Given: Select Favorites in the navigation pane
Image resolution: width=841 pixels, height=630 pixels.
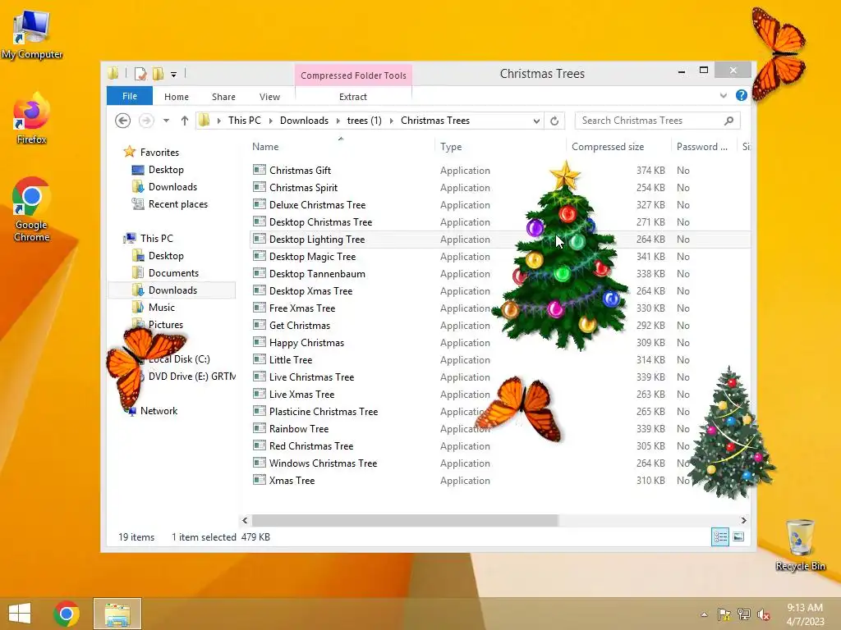Looking at the screenshot, I should [159, 152].
